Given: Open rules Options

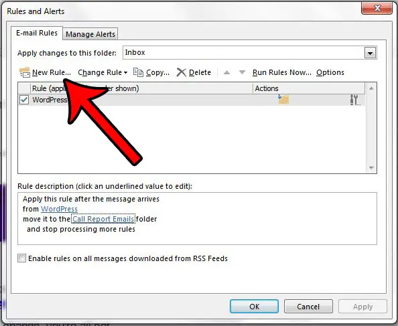Looking at the screenshot, I should (330, 72).
